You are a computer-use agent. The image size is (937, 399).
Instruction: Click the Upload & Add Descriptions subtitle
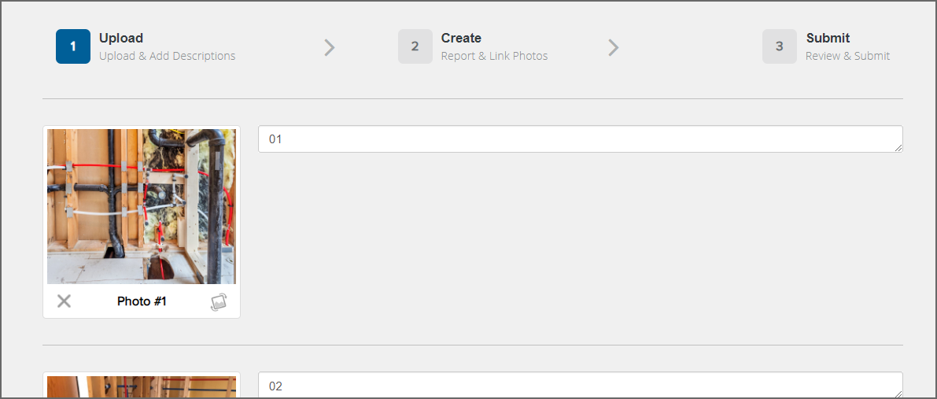coord(168,56)
